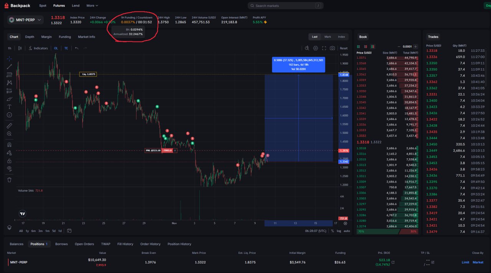The image size is (491, 273).
Task: Open the More dropdown menu
Action: (x=92, y=6)
